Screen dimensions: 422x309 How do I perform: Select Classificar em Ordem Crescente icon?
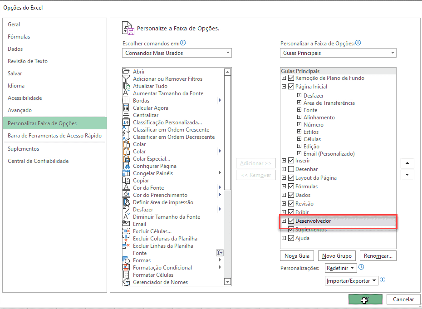(x=126, y=130)
